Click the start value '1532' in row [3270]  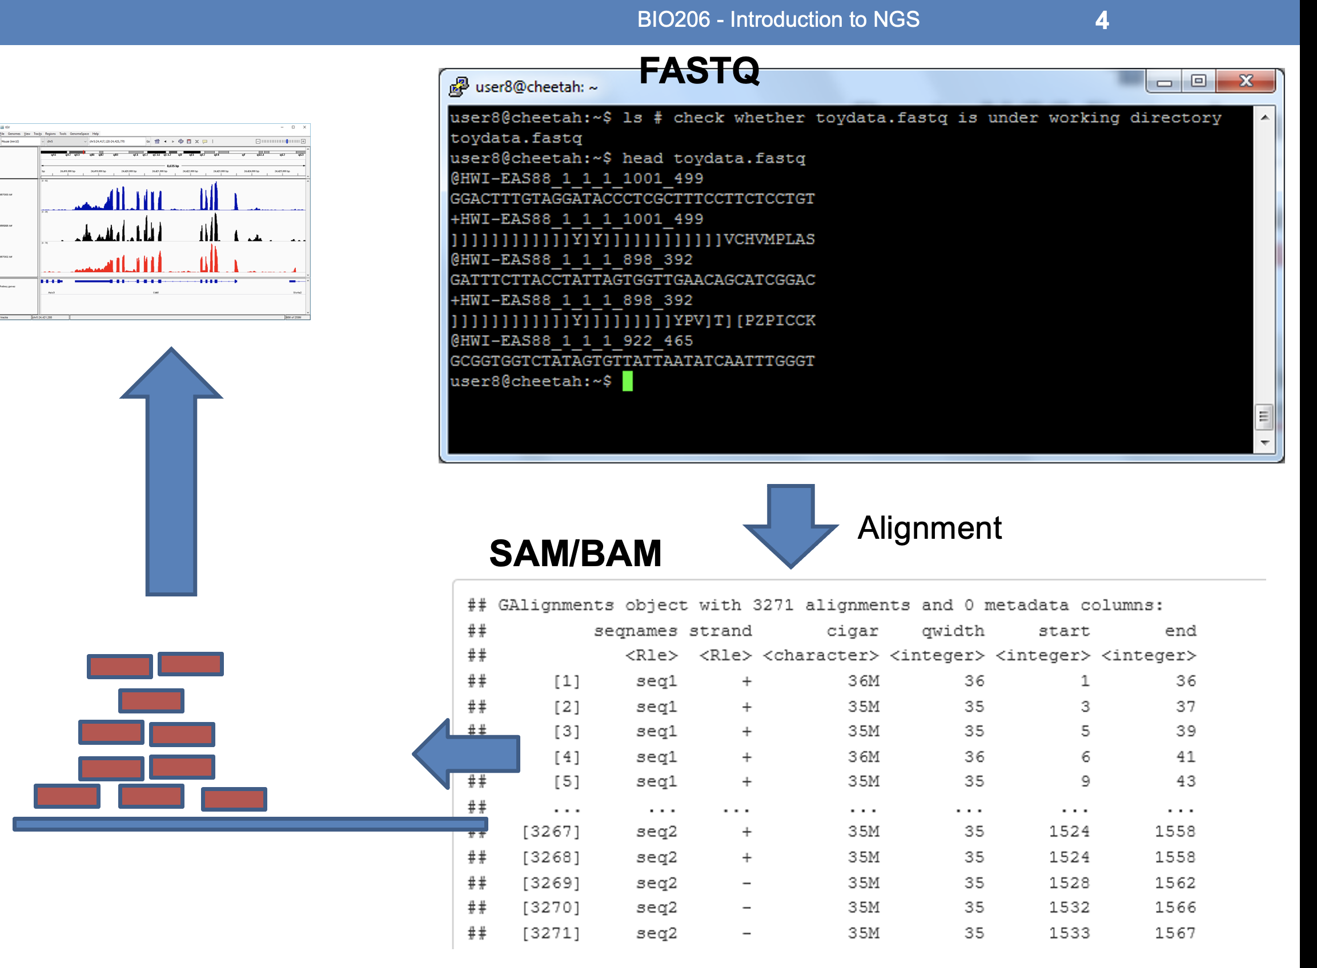(x=1069, y=907)
